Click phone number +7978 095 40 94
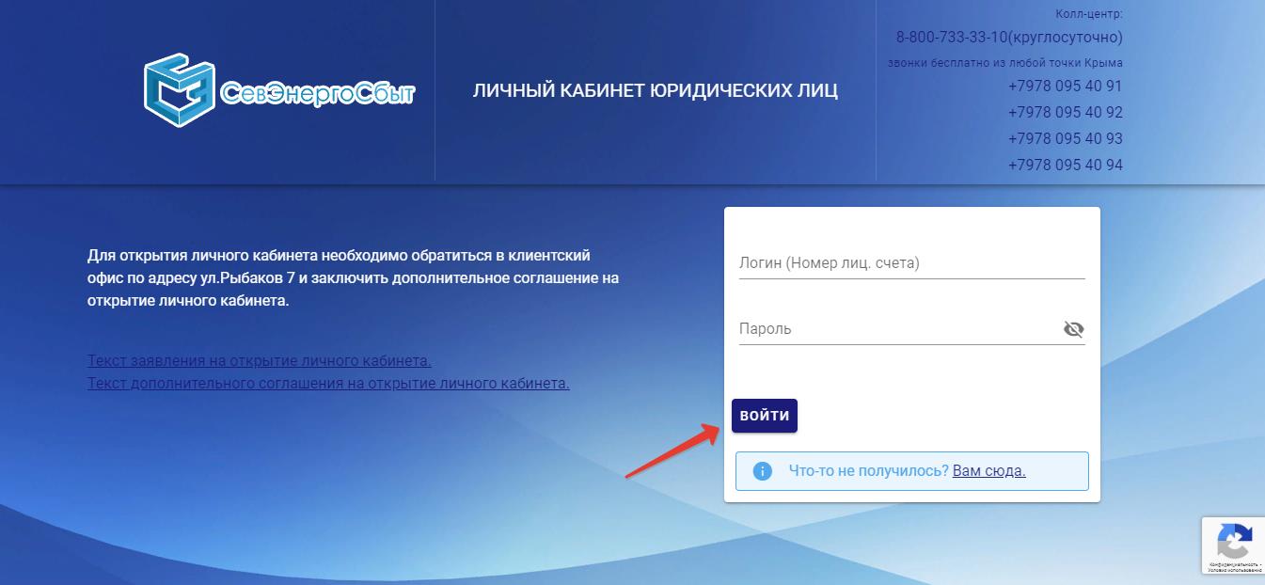 1066,165
